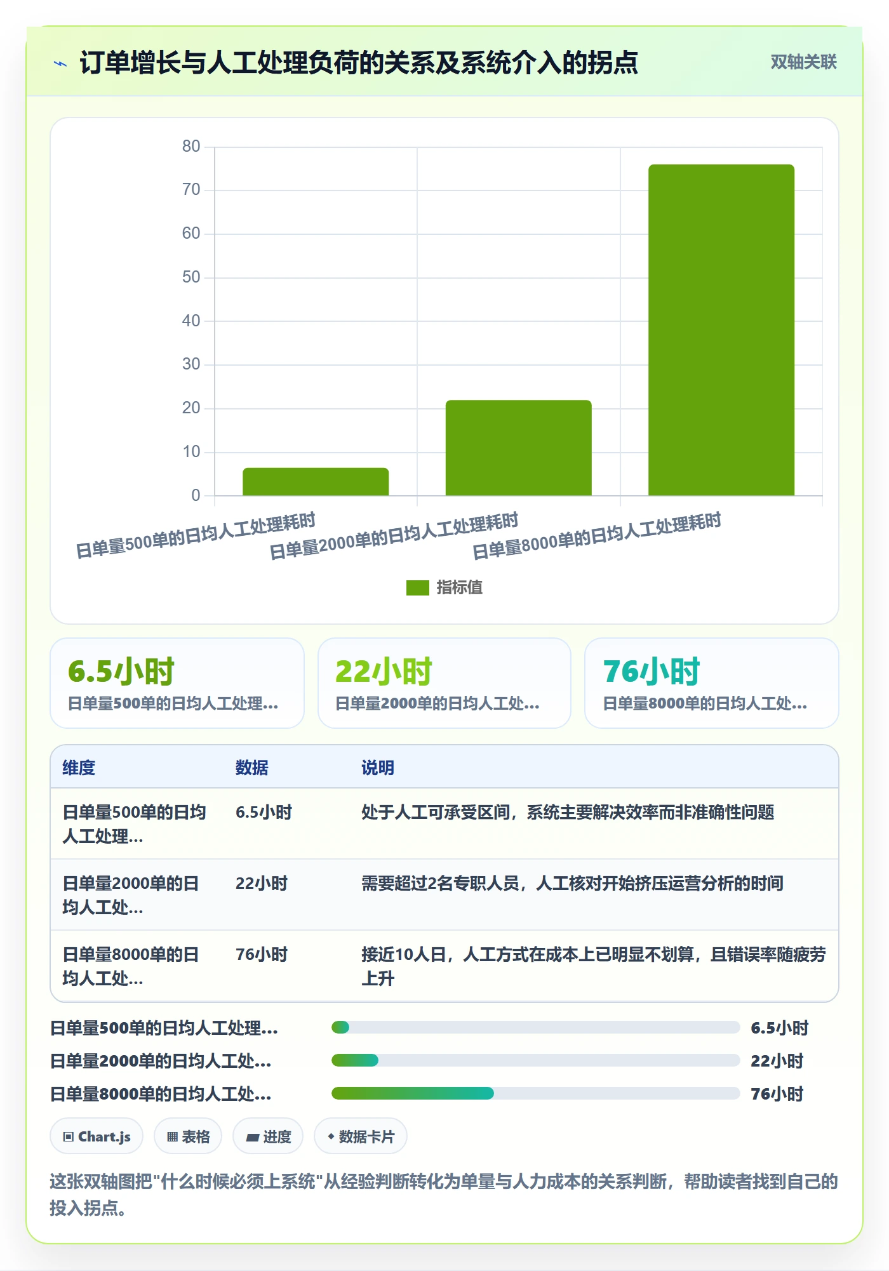This screenshot has height=1271, width=889.
Task: Select the 表格 chip
Action: coord(188,1136)
